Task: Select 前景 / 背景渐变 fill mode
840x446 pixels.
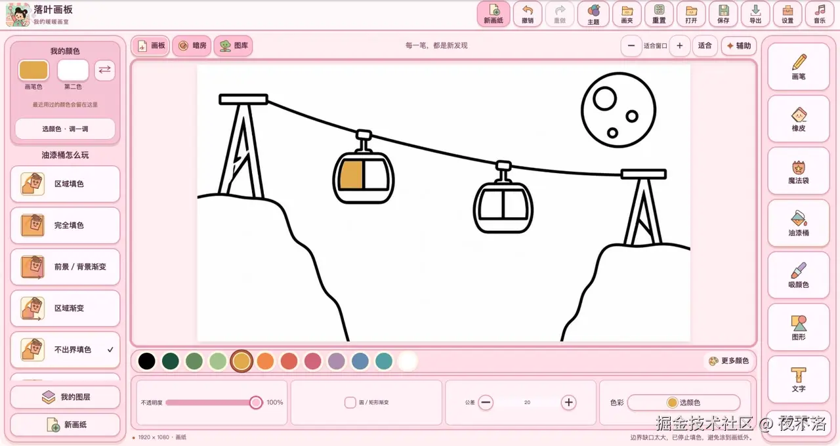Action: pos(66,267)
